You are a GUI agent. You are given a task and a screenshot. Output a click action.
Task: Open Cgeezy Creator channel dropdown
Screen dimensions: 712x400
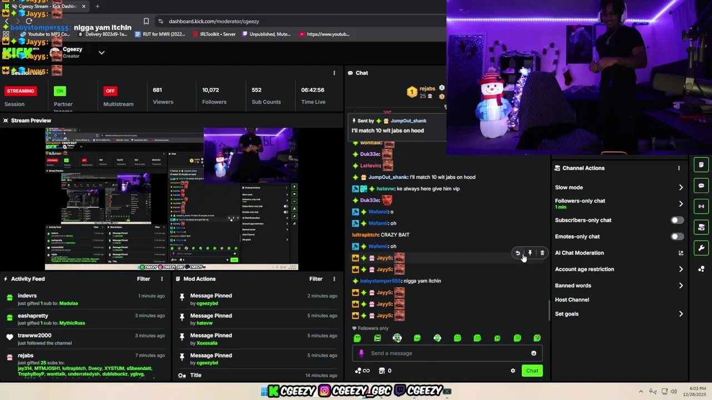tap(101, 53)
